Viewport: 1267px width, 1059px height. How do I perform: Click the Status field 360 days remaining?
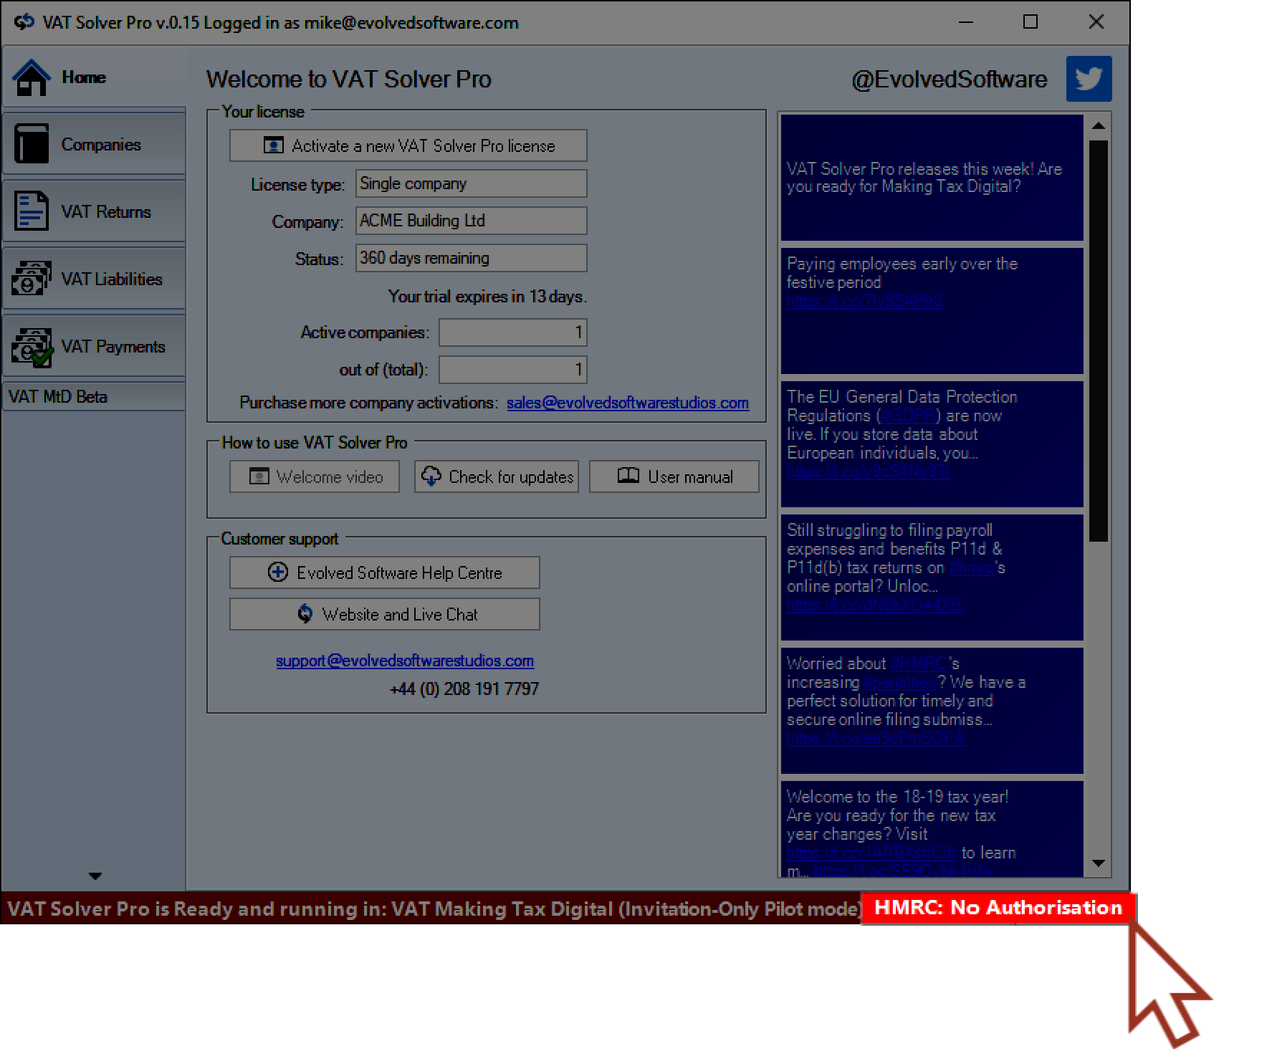tap(472, 258)
